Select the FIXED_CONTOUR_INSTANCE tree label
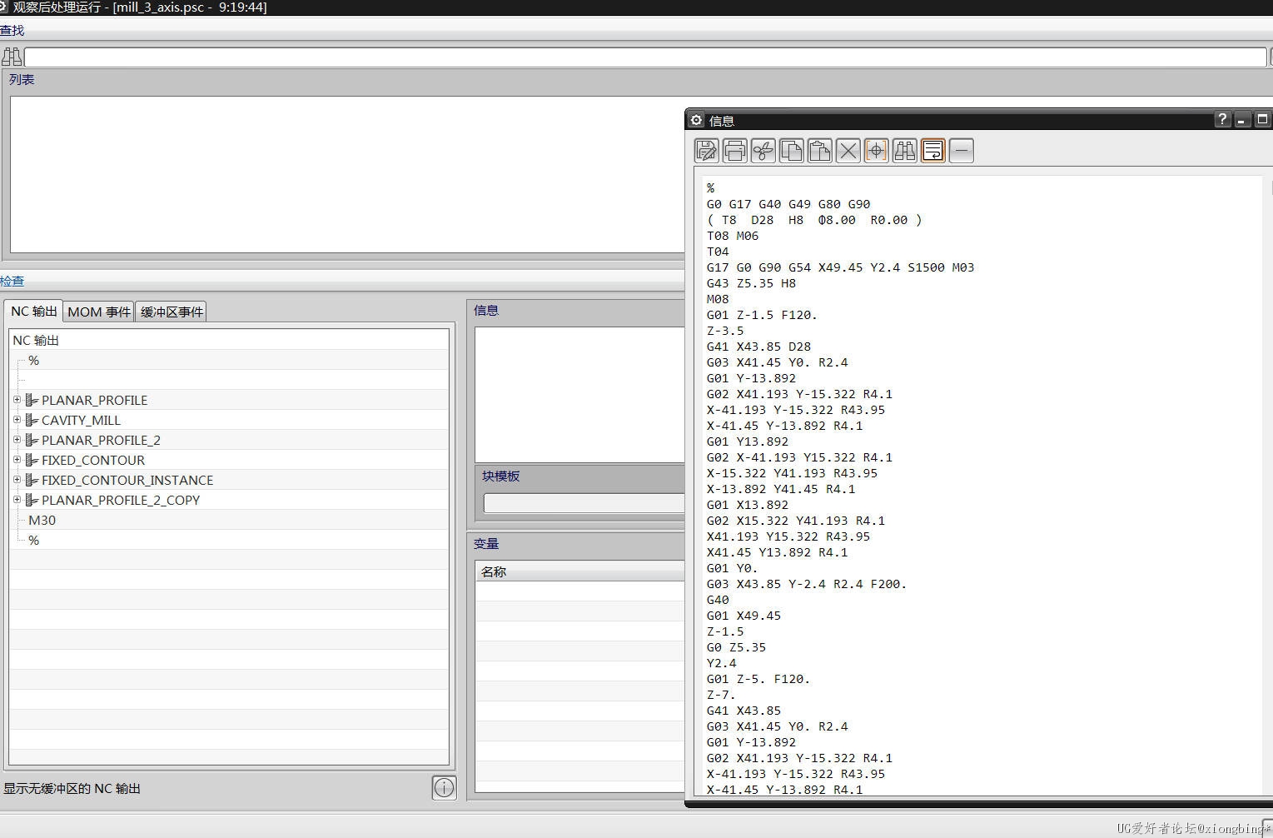 (127, 480)
